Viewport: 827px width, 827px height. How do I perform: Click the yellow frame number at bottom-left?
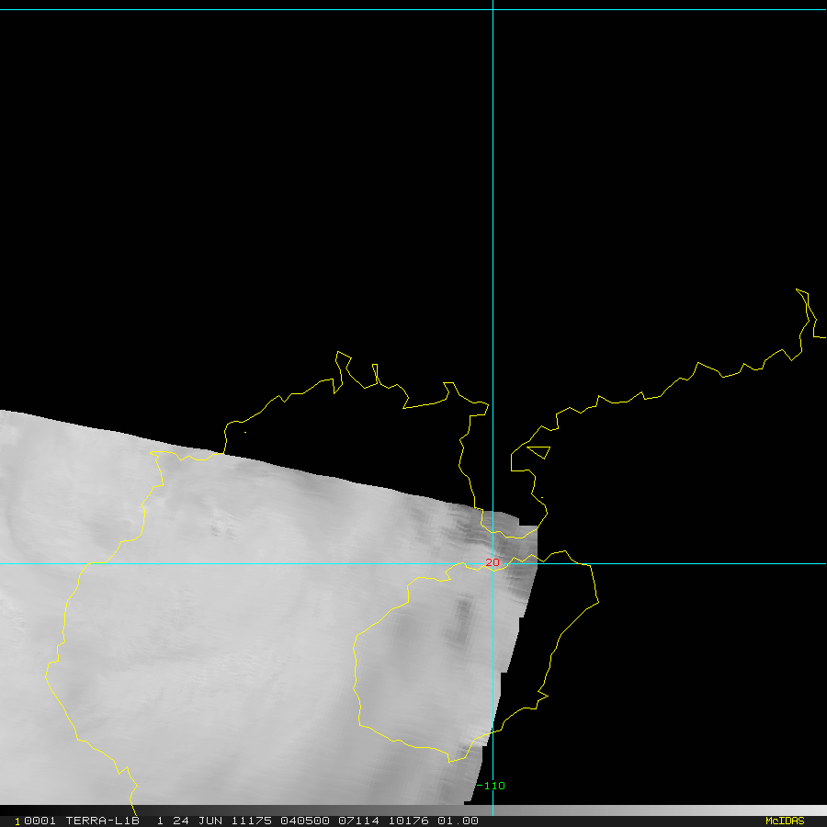(17, 821)
